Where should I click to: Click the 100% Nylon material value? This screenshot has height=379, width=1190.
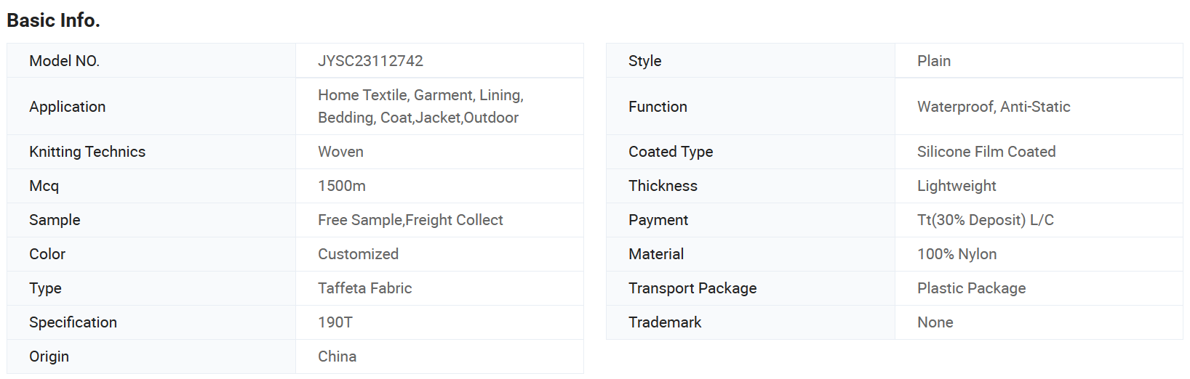pos(957,254)
